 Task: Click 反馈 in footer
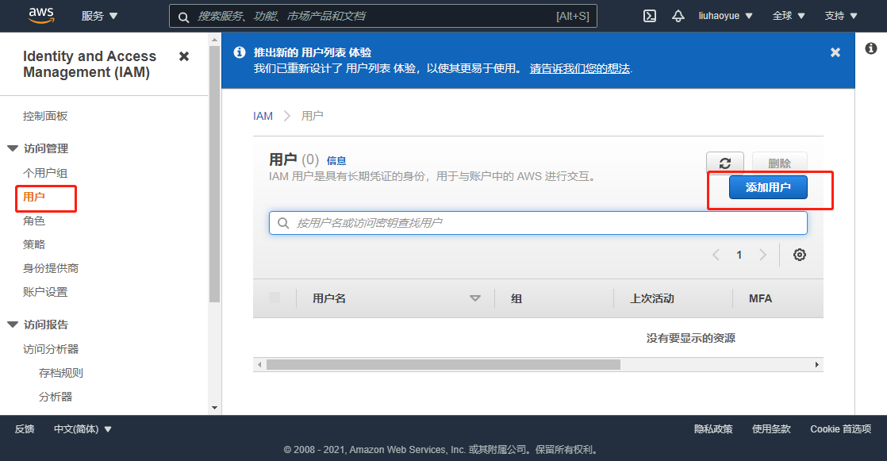25,429
